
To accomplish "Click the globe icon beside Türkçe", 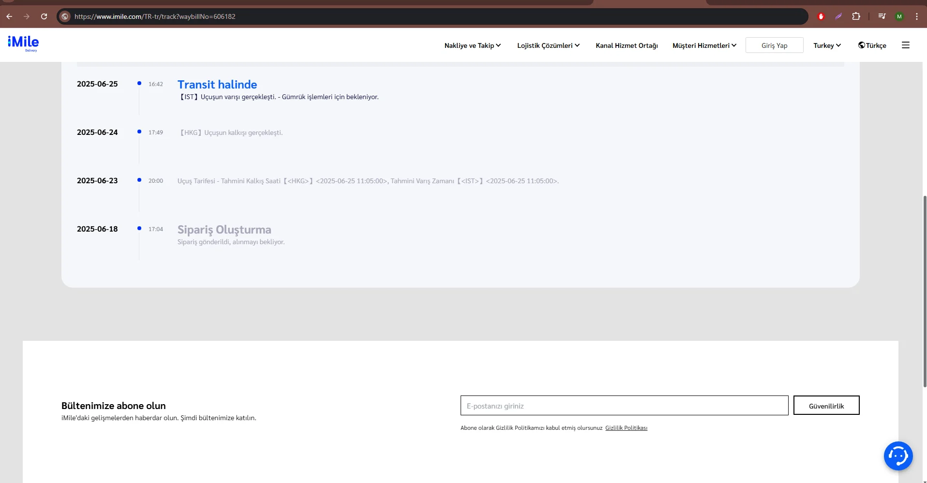I will tap(861, 45).
